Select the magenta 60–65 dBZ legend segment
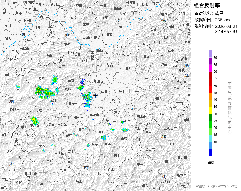The height and width of the screenshot is (191, 241). pos(211,68)
